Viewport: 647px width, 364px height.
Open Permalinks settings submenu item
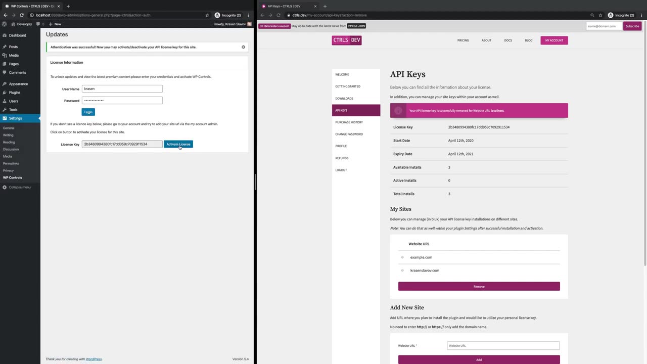coord(11,163)
